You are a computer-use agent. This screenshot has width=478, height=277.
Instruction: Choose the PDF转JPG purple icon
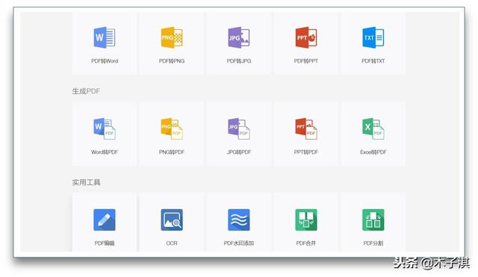pyautogui.click(x=239, y=37)
